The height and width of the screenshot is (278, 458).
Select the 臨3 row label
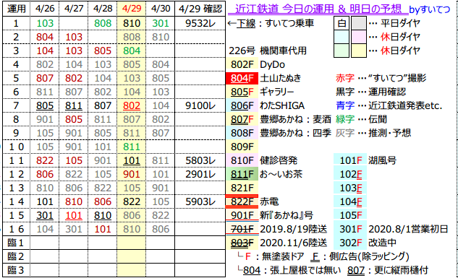click(16, 270)
